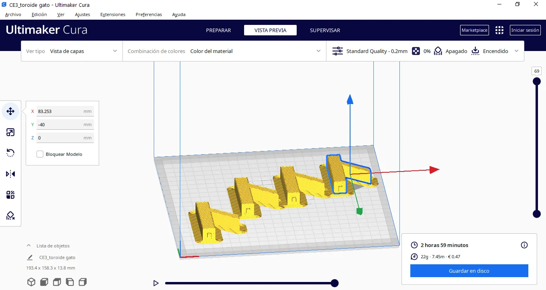The height and width of the screenshot is (290, 546).
Task: Open the application switcher grid icon
Action: point(499,30)
